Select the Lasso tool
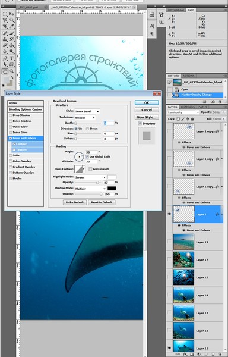 point(5,20)
